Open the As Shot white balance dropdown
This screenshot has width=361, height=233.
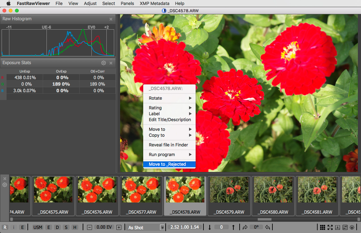click(145, 227)
